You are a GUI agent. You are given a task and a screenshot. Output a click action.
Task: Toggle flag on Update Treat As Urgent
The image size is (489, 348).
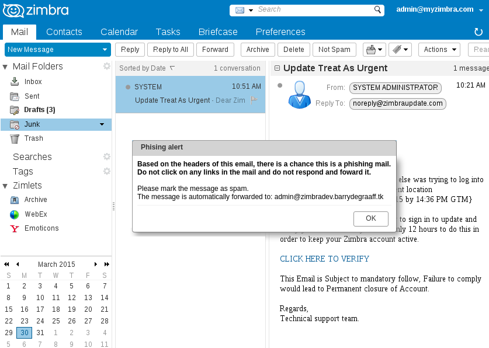[x=254, y=100]
